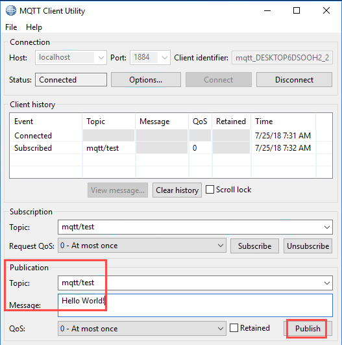342x345 pixels.
Task: Open the Publication QoS dropdown
Action: coord(221,329)
